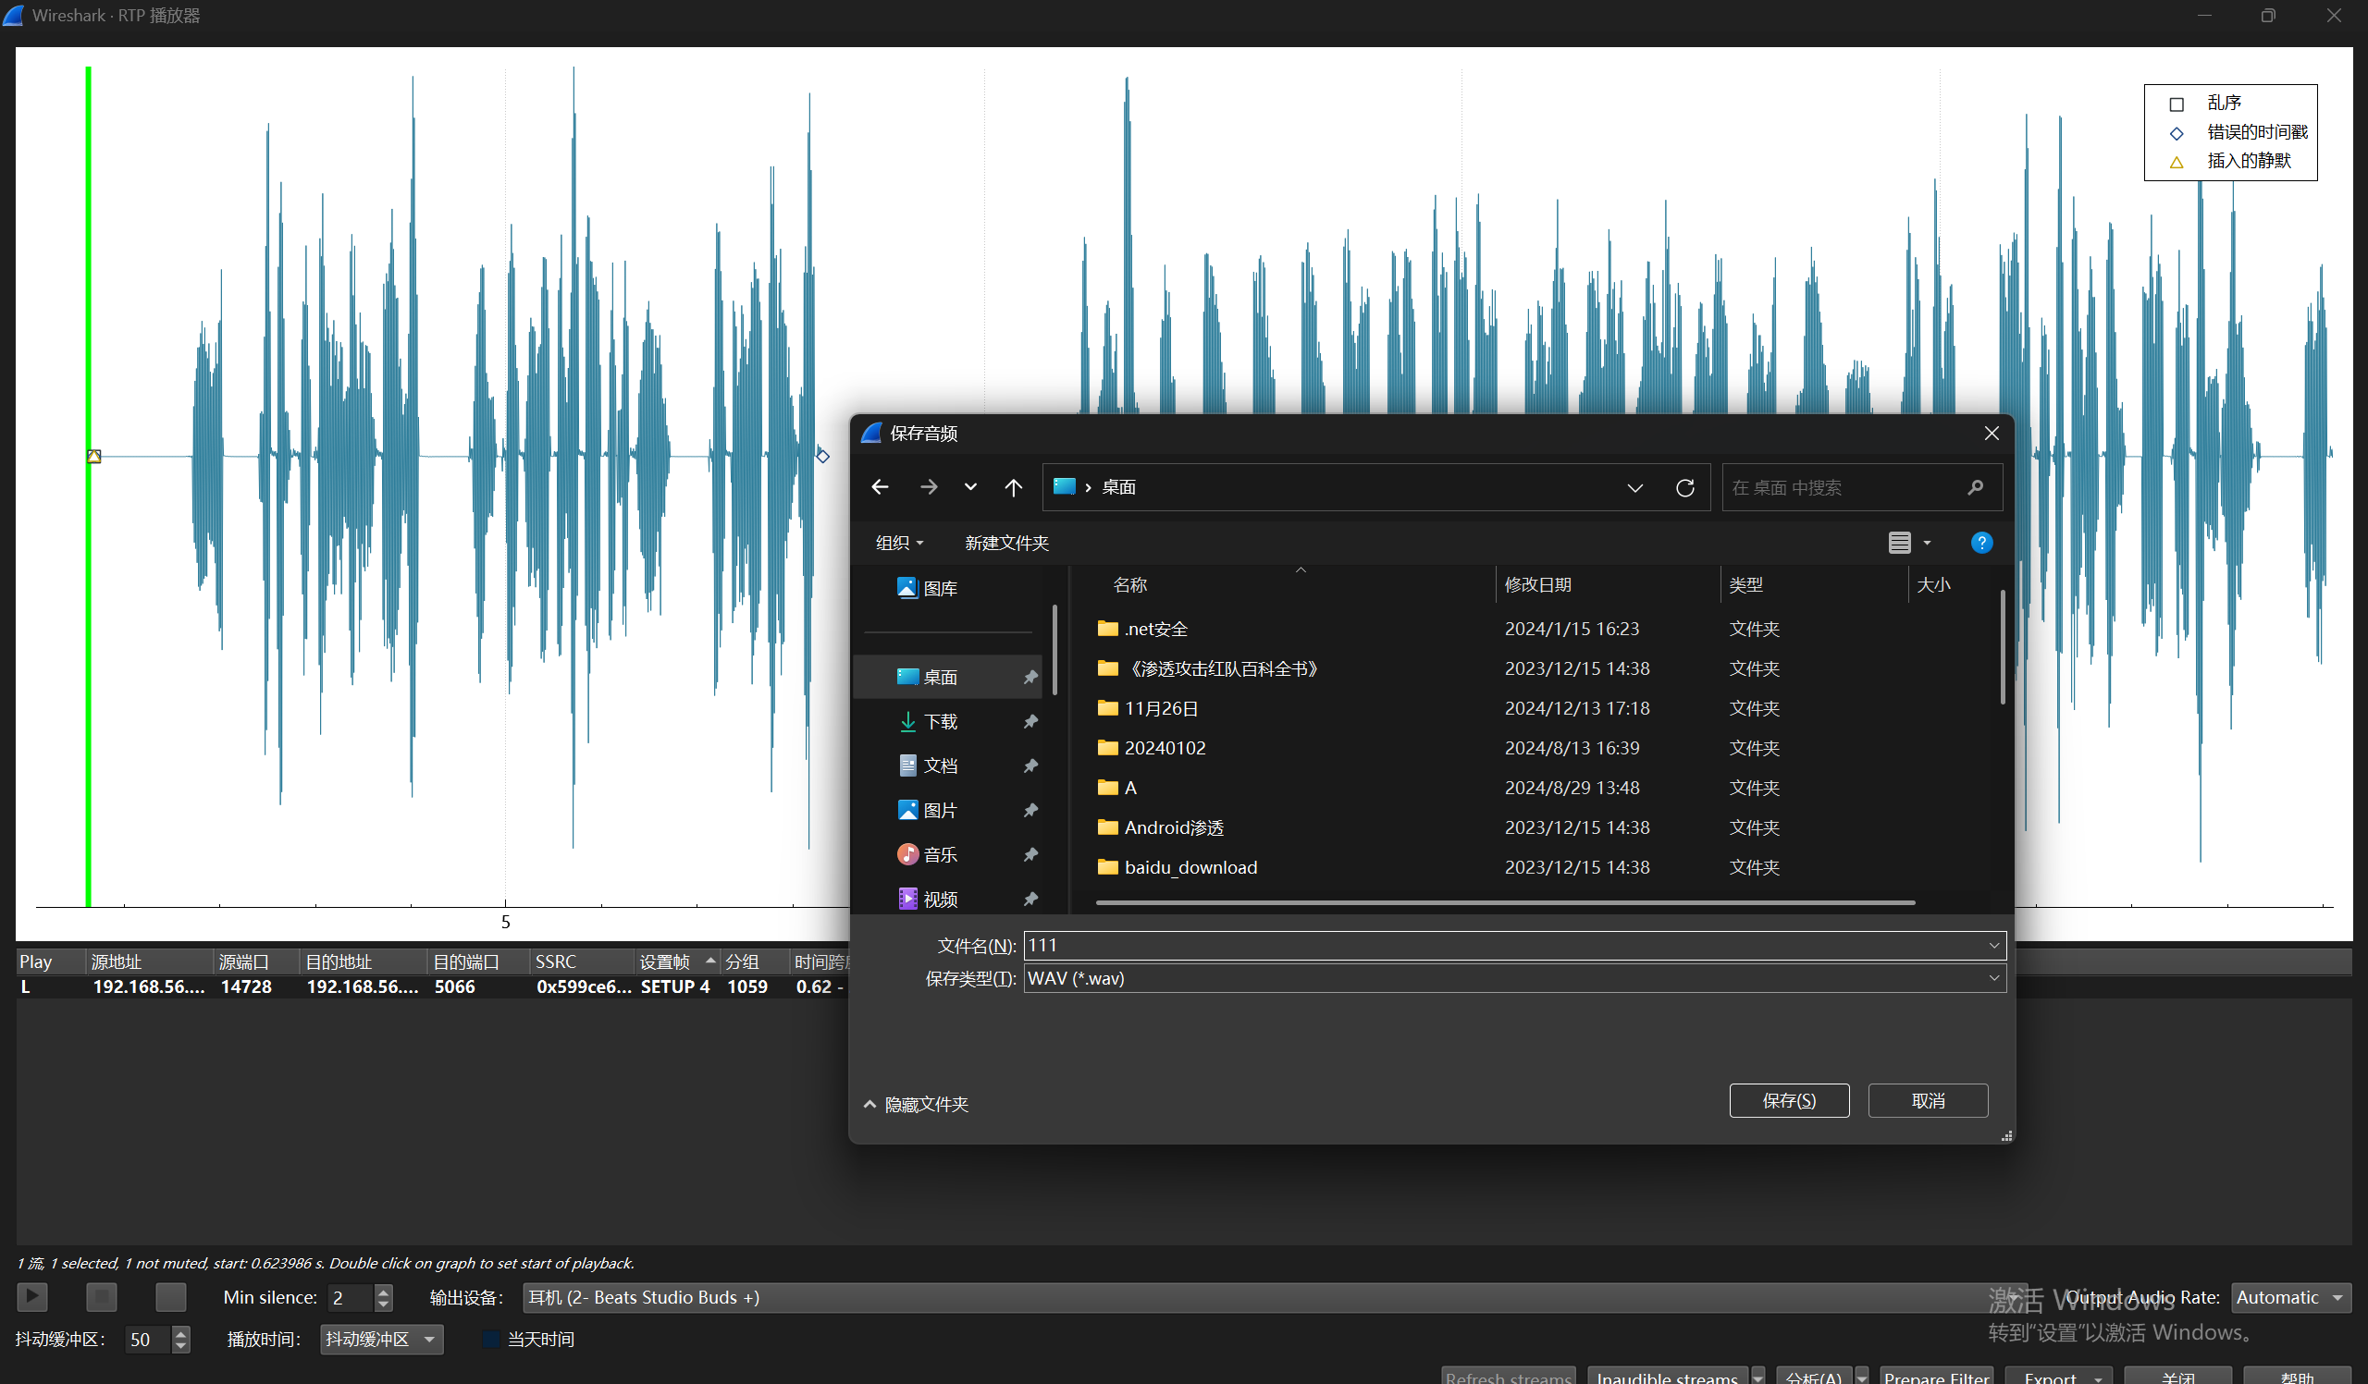Click 新建文件夹 in the toolbar
2368x1384 pixels.
1006,543
